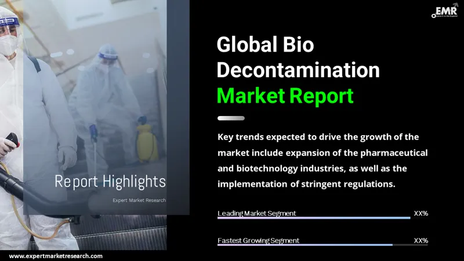Click the green Market Report heading
464x261 pixels.
pyautogui.click(x=285, y=95)
